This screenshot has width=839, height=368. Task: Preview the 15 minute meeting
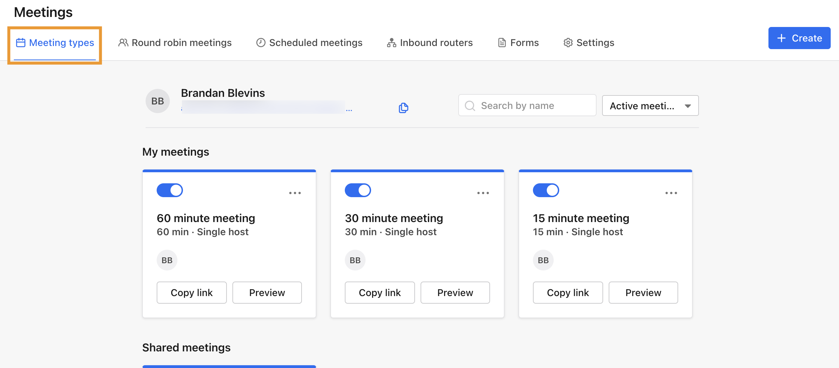(643, 292)
